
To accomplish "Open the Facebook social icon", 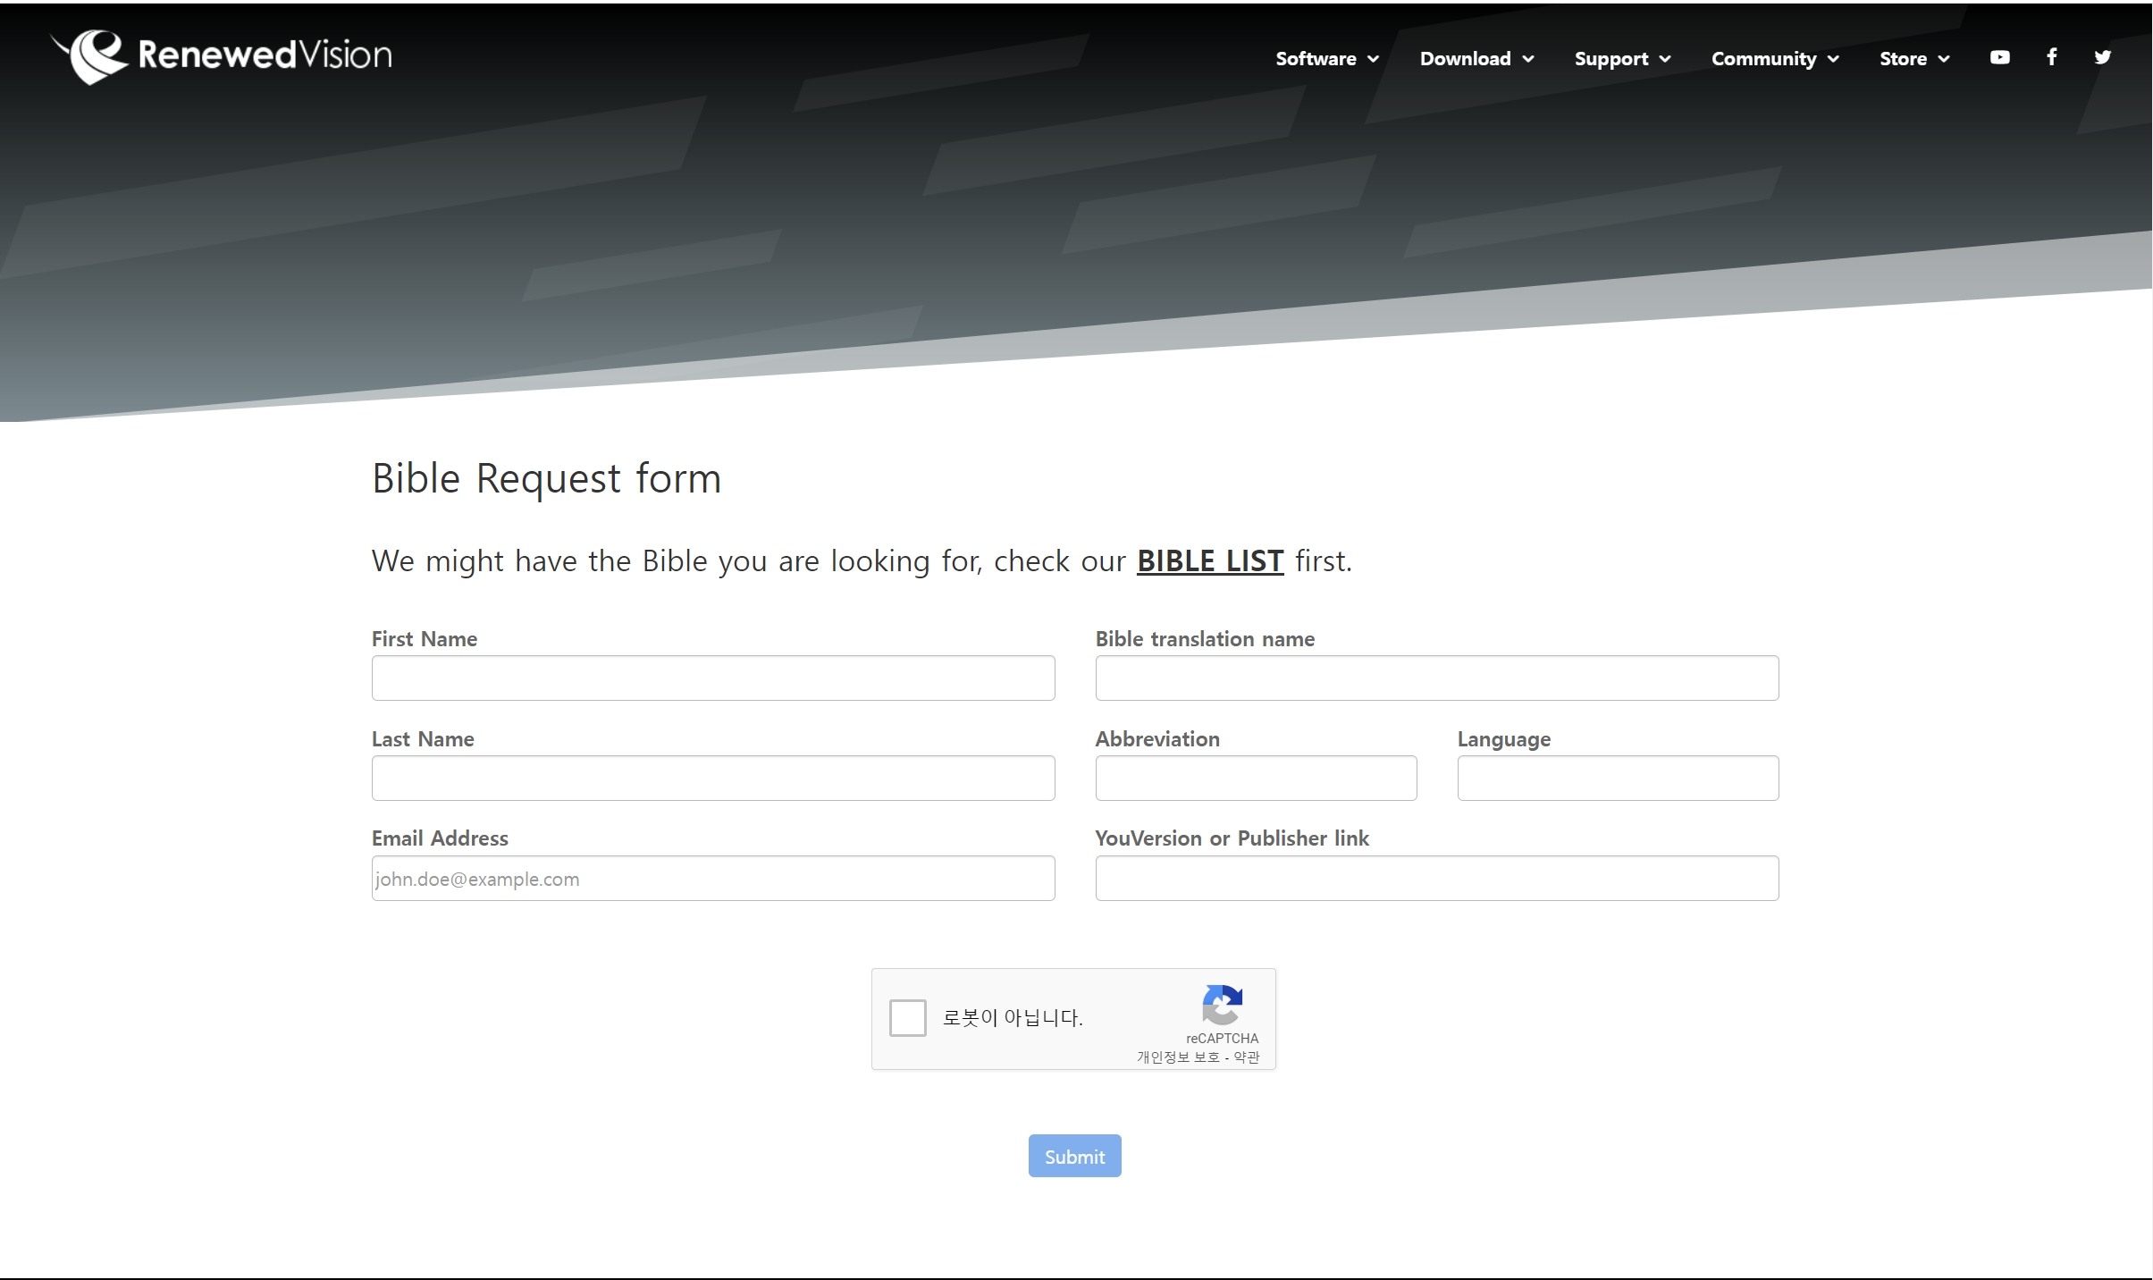I will 2052,57.
